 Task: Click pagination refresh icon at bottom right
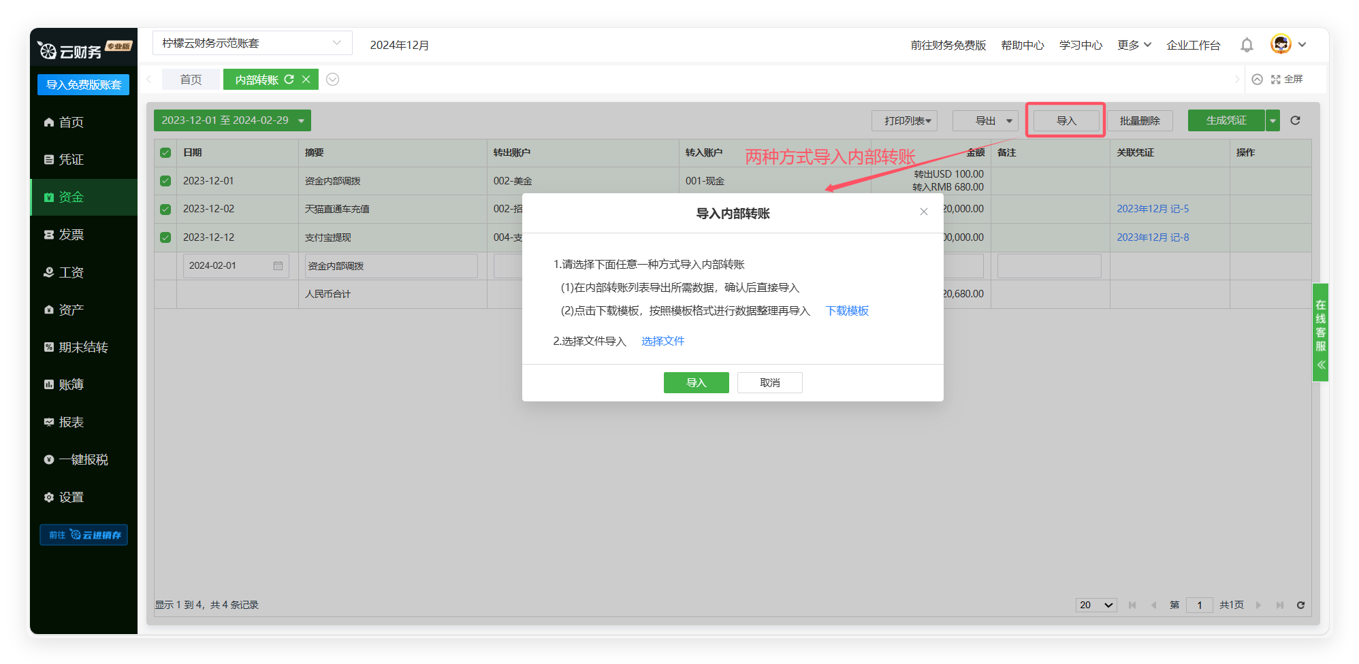coord(1300,605)
